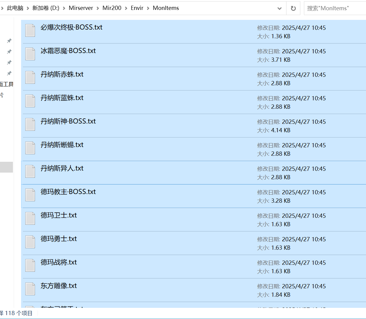Select file name 丹纳斯蓝蛛.txt

coord(62,98)
